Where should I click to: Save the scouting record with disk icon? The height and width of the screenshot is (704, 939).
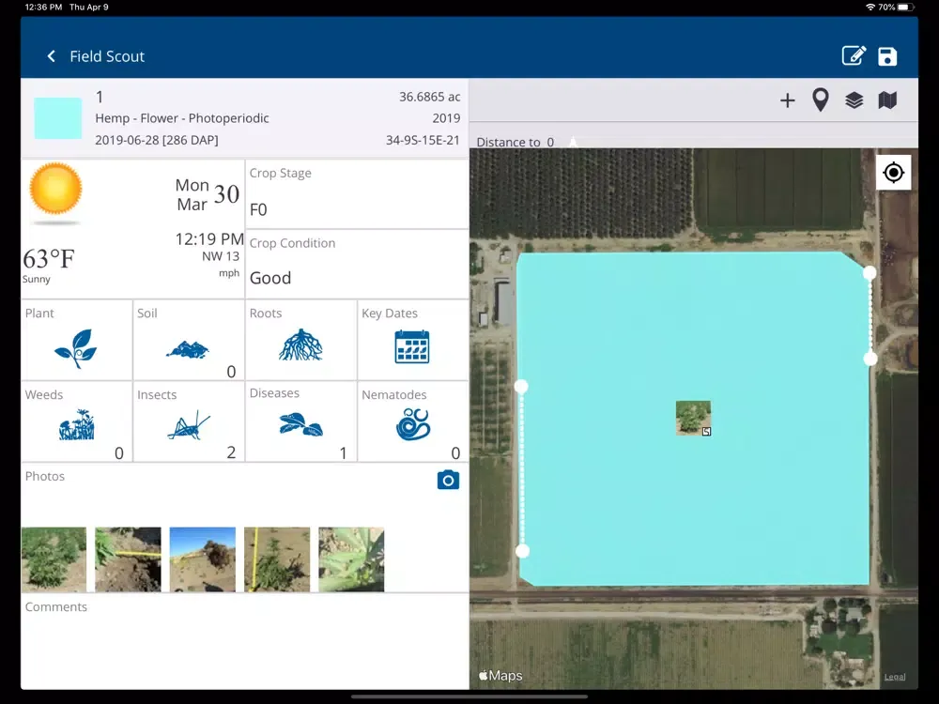click(x=887, y=56)
